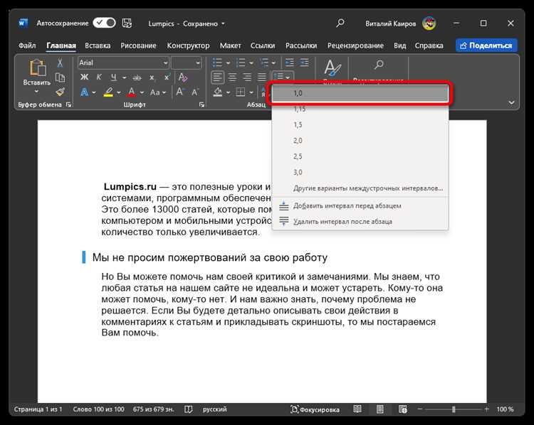Apply subscript formatting
534x425 pixels.
click(152, 78)
